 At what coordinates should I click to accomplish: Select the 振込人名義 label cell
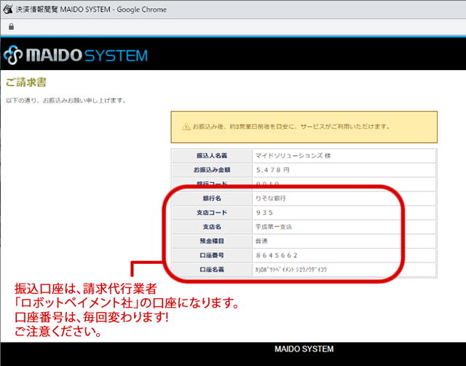pos(212,155)
